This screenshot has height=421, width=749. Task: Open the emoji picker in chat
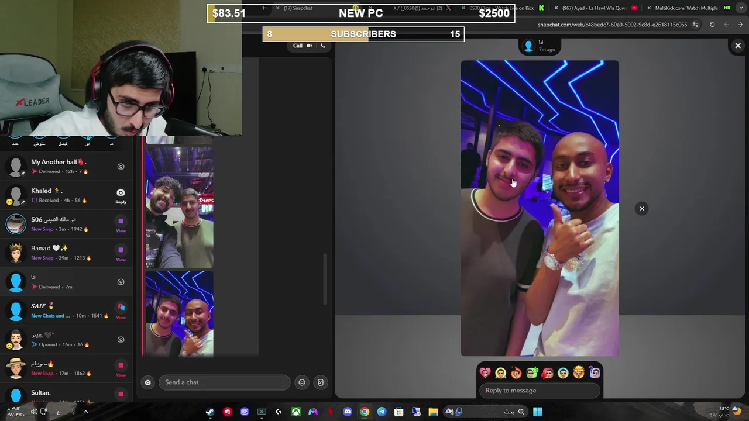point(302,382)
